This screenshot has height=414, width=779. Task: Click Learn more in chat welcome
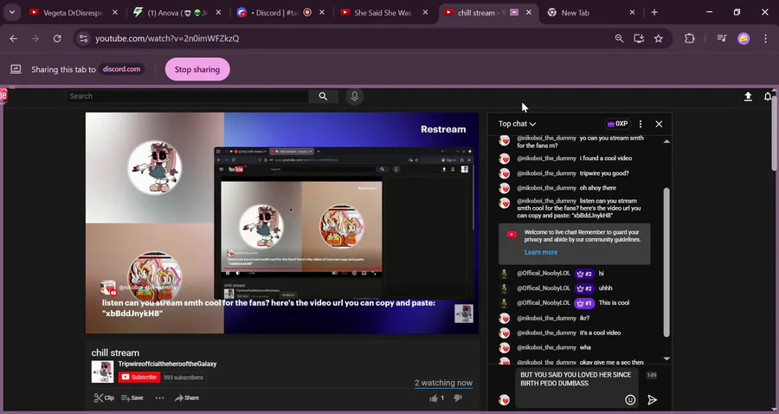pos(540,252)
